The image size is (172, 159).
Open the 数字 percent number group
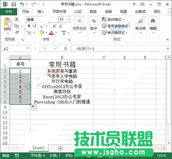click(94, 25)
